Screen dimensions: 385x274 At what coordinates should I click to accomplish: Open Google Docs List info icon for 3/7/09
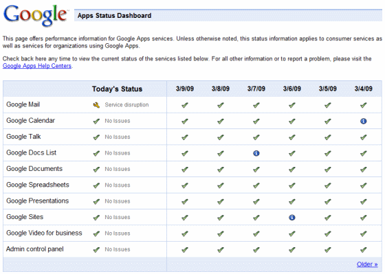[x=256, y=153]
